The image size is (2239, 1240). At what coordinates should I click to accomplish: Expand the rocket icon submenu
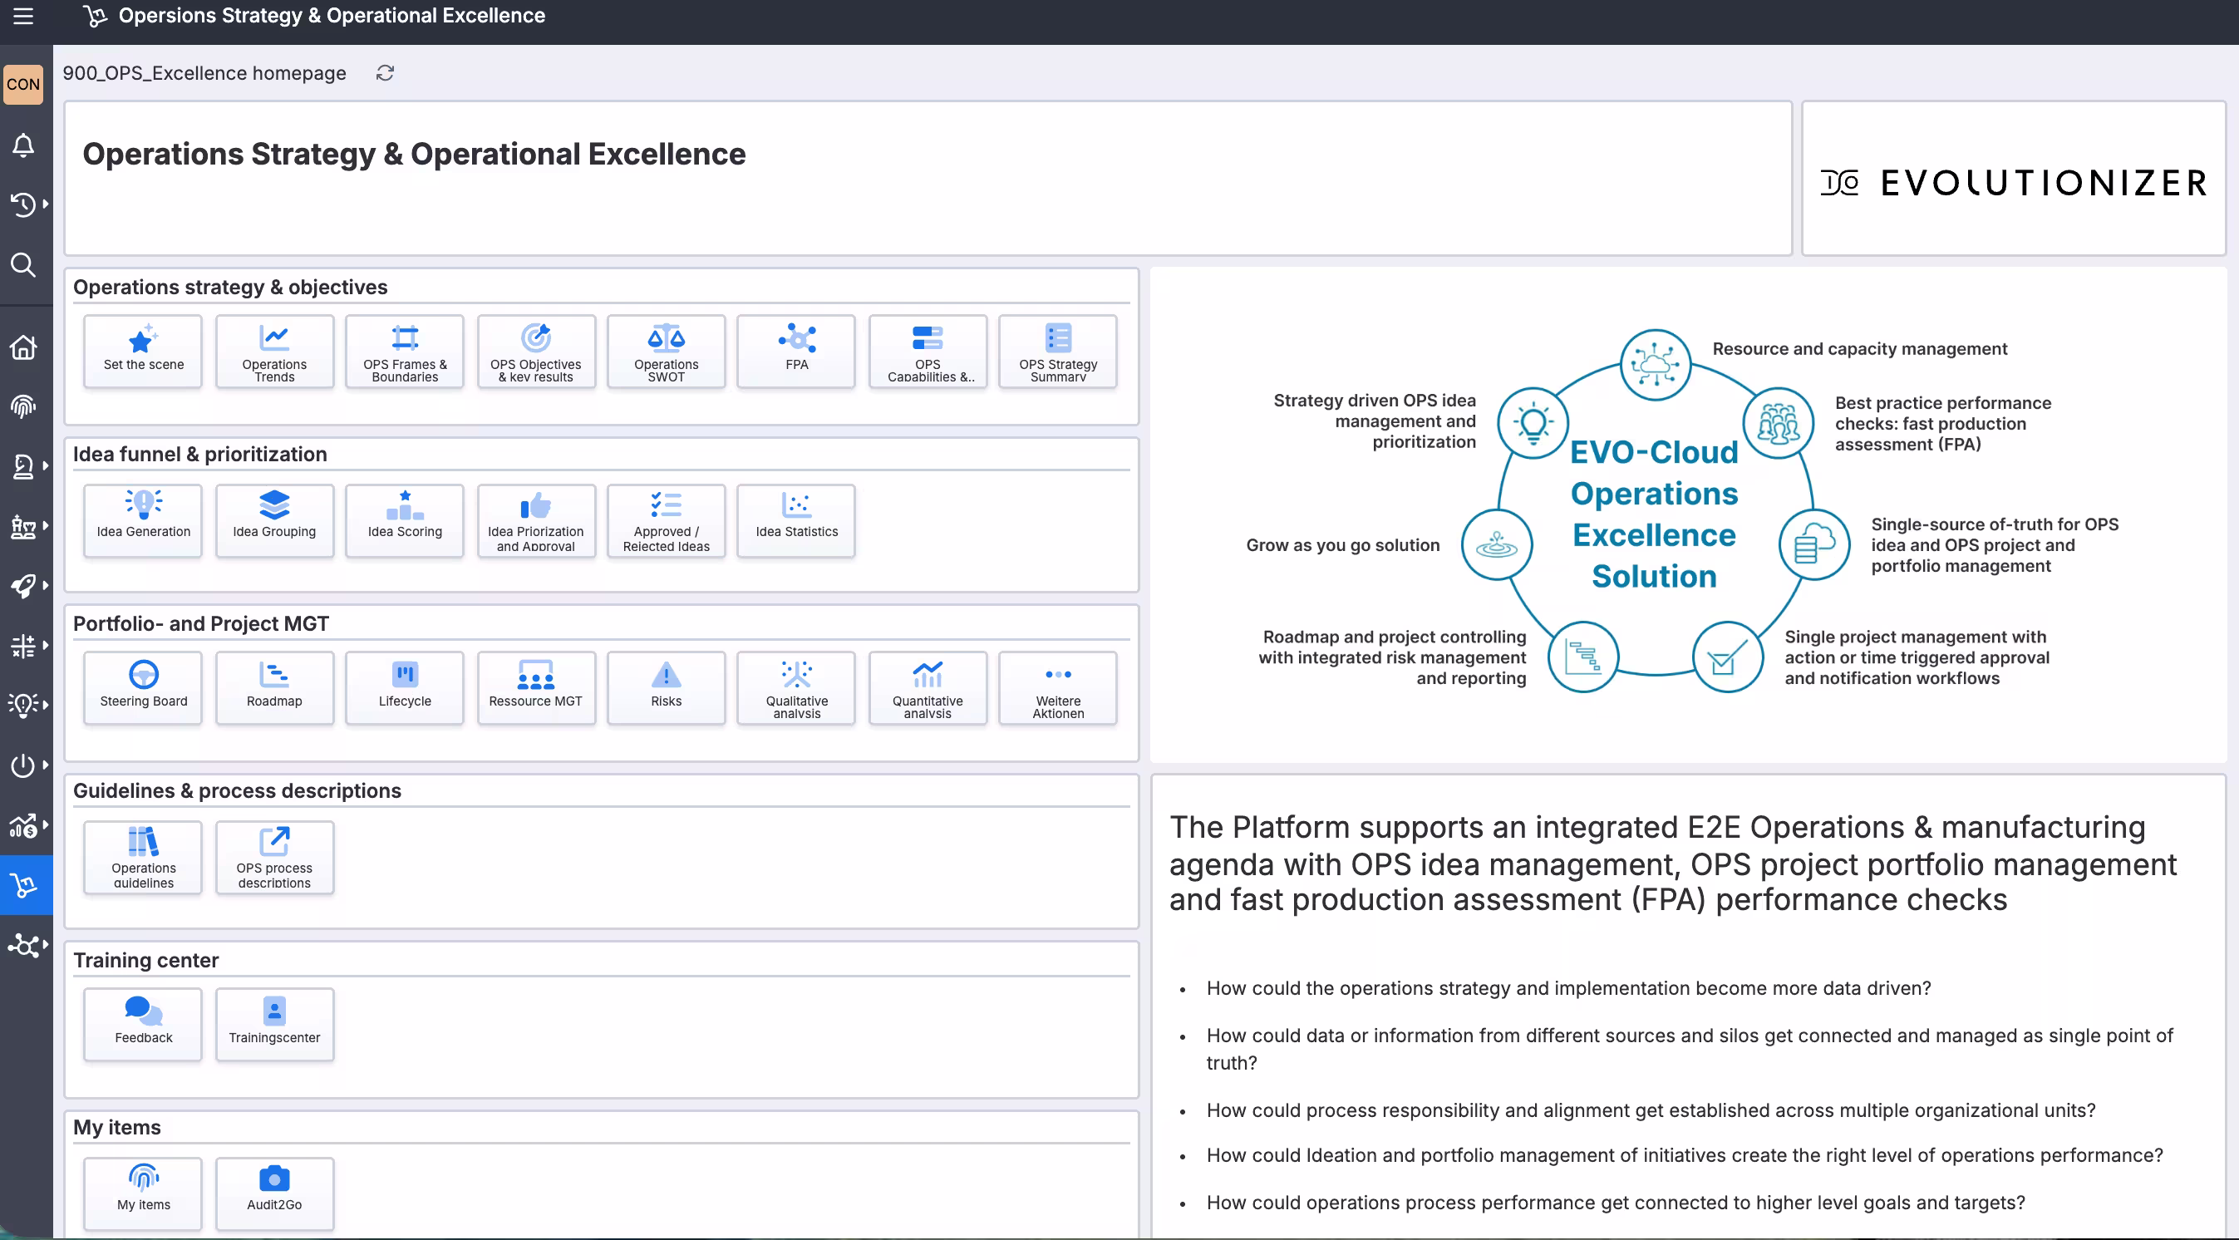pos(23,586)
